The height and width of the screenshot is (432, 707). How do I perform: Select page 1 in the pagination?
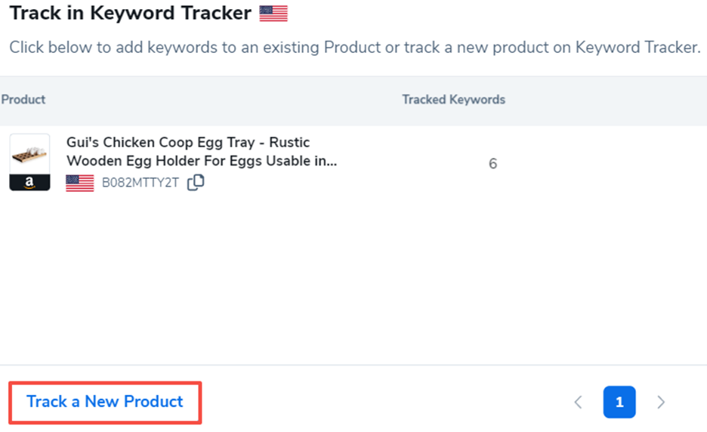(x=619, y=402)
